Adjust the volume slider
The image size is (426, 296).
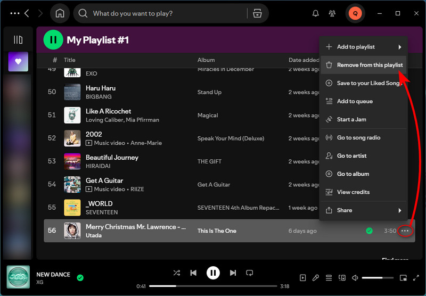378,278
